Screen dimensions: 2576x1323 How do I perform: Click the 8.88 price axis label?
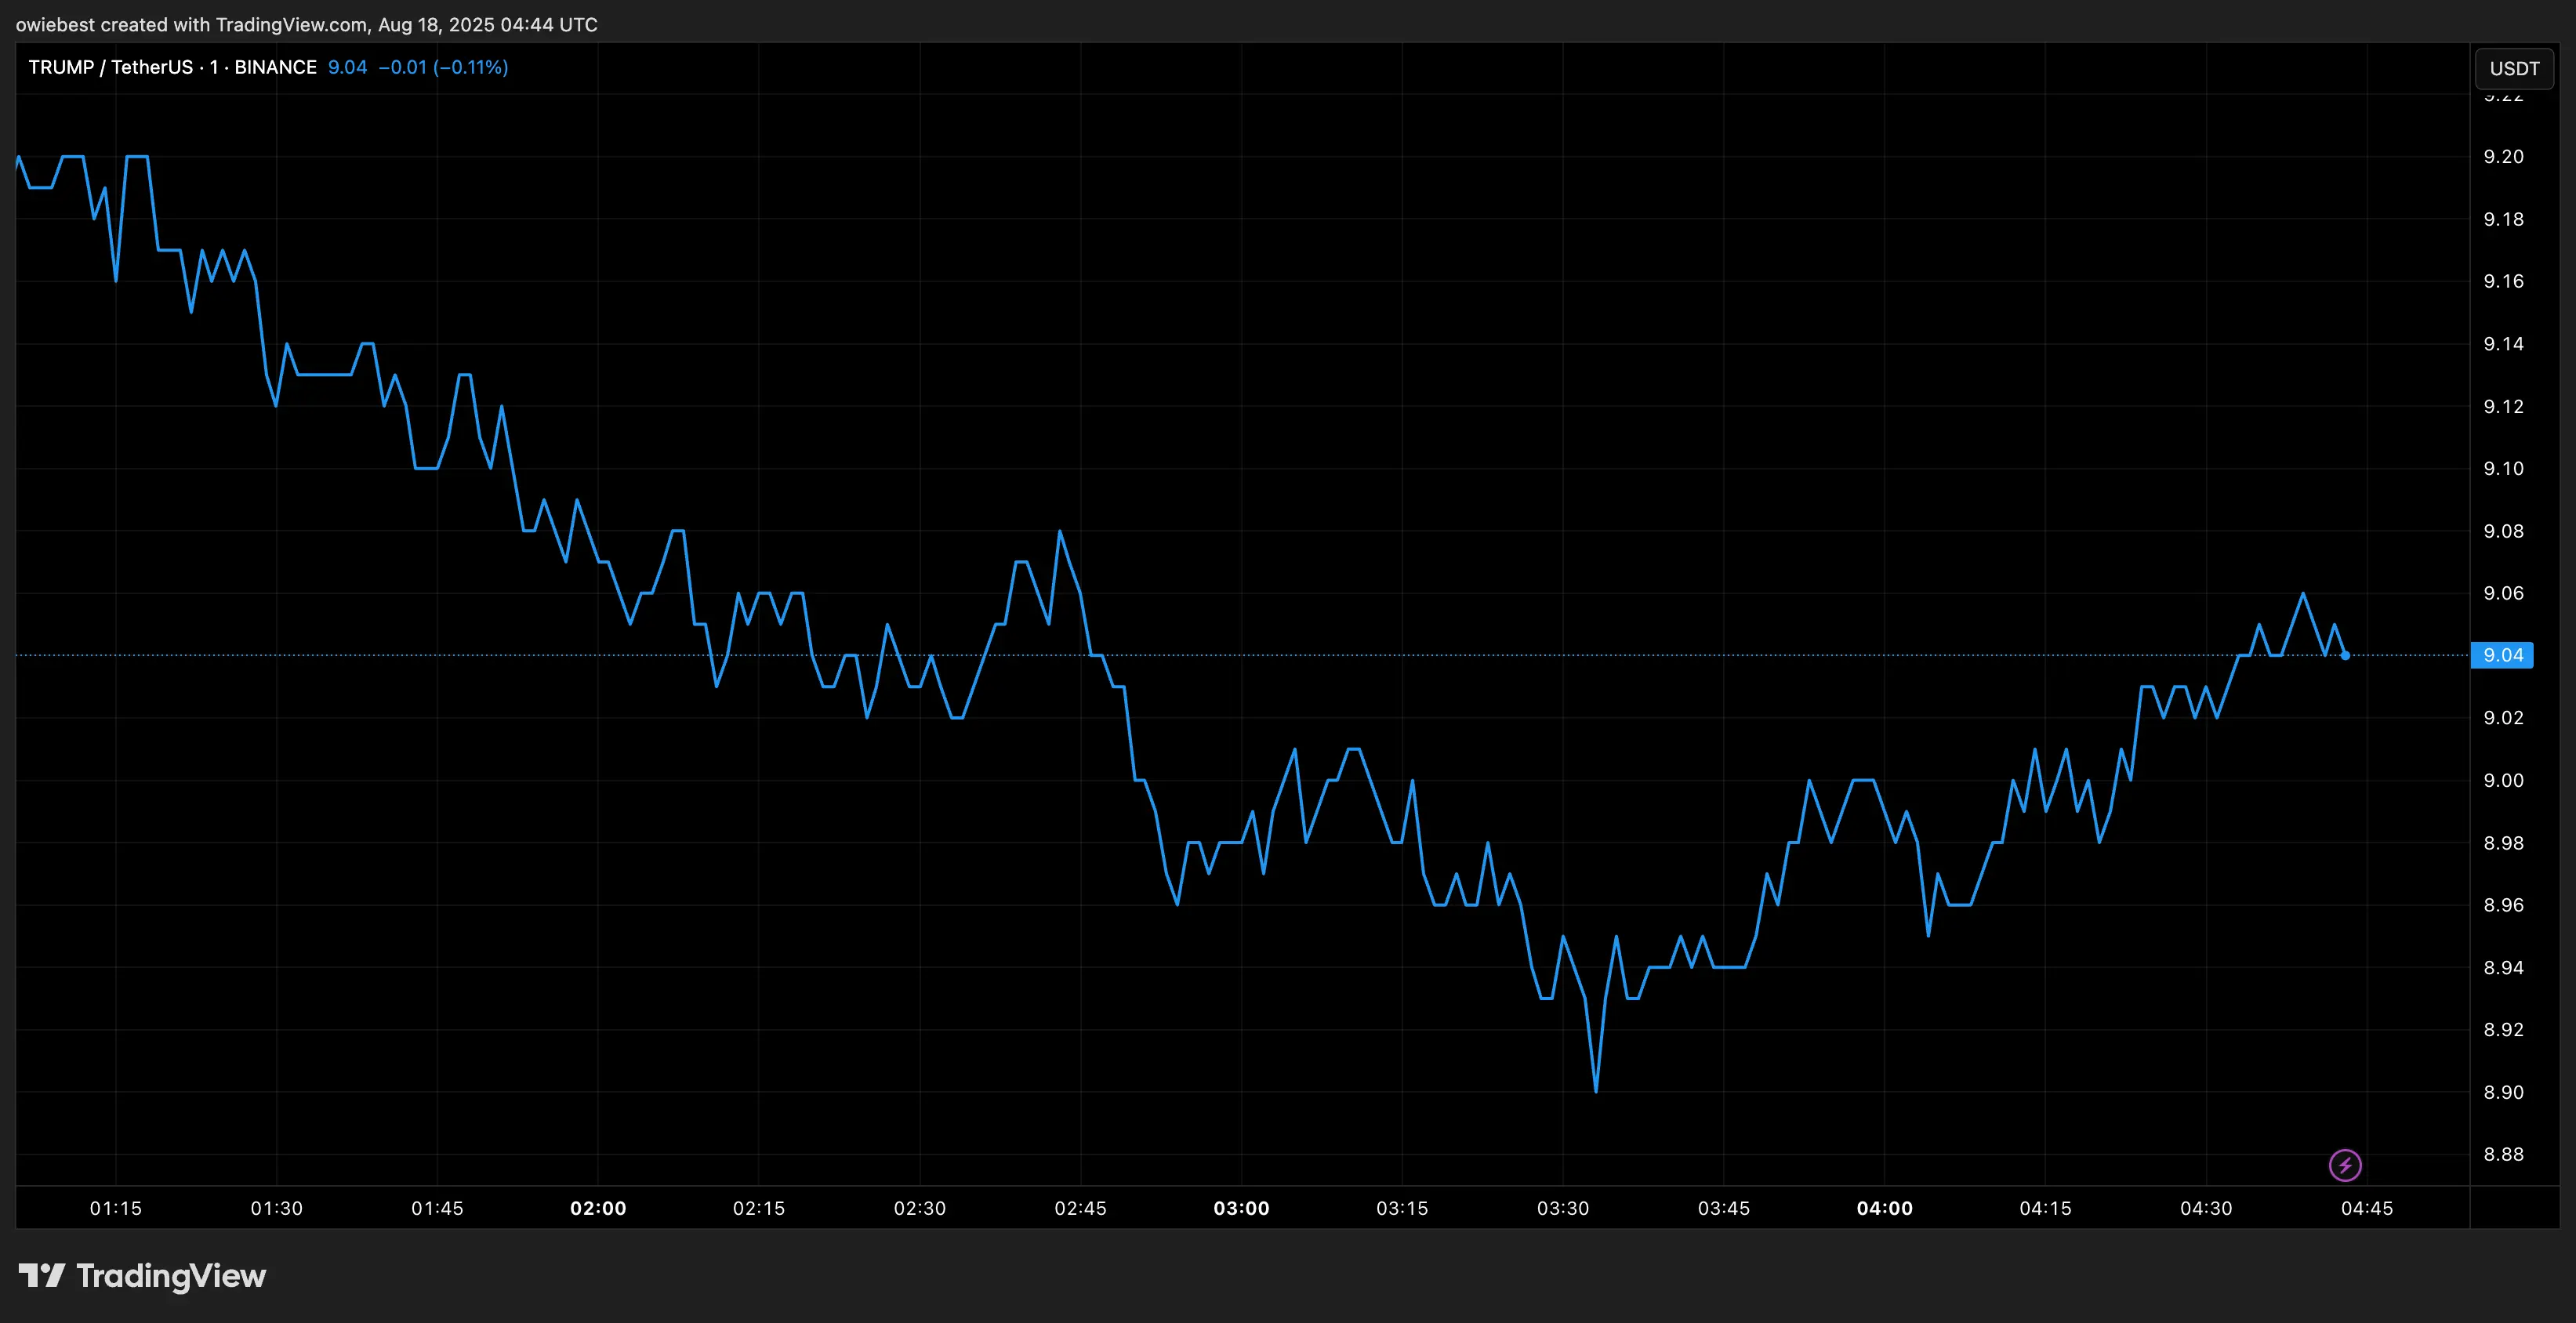click(x=2503, y=1154)
